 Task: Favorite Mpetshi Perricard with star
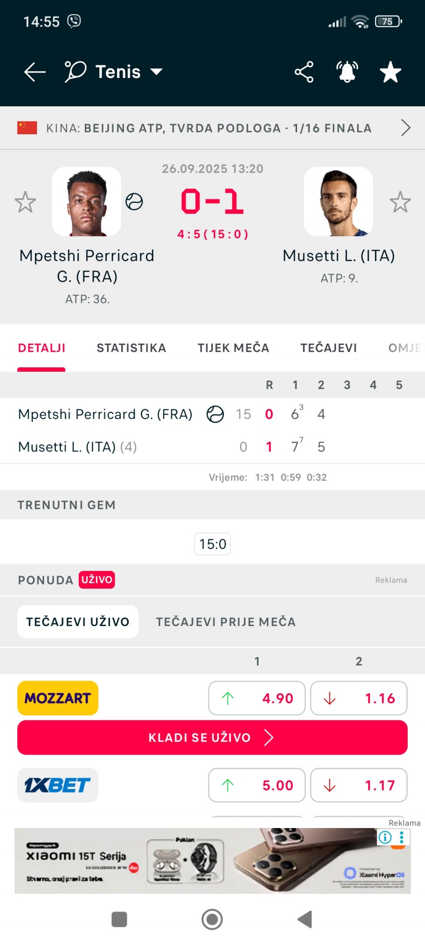coord(25,202)
